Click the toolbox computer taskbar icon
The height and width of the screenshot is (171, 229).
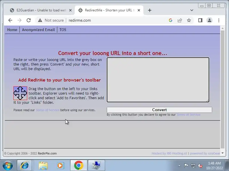96,165
